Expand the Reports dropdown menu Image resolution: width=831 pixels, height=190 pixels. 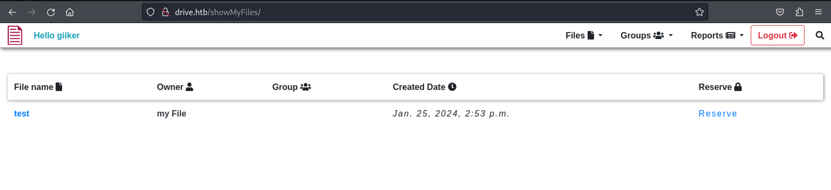pyautogui.click(x=717, y=36)
